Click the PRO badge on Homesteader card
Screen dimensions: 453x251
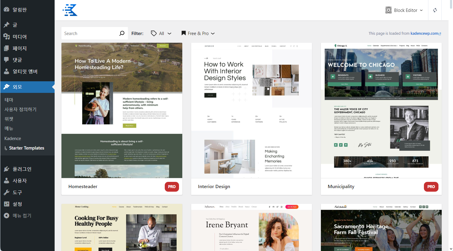(172, 187)
